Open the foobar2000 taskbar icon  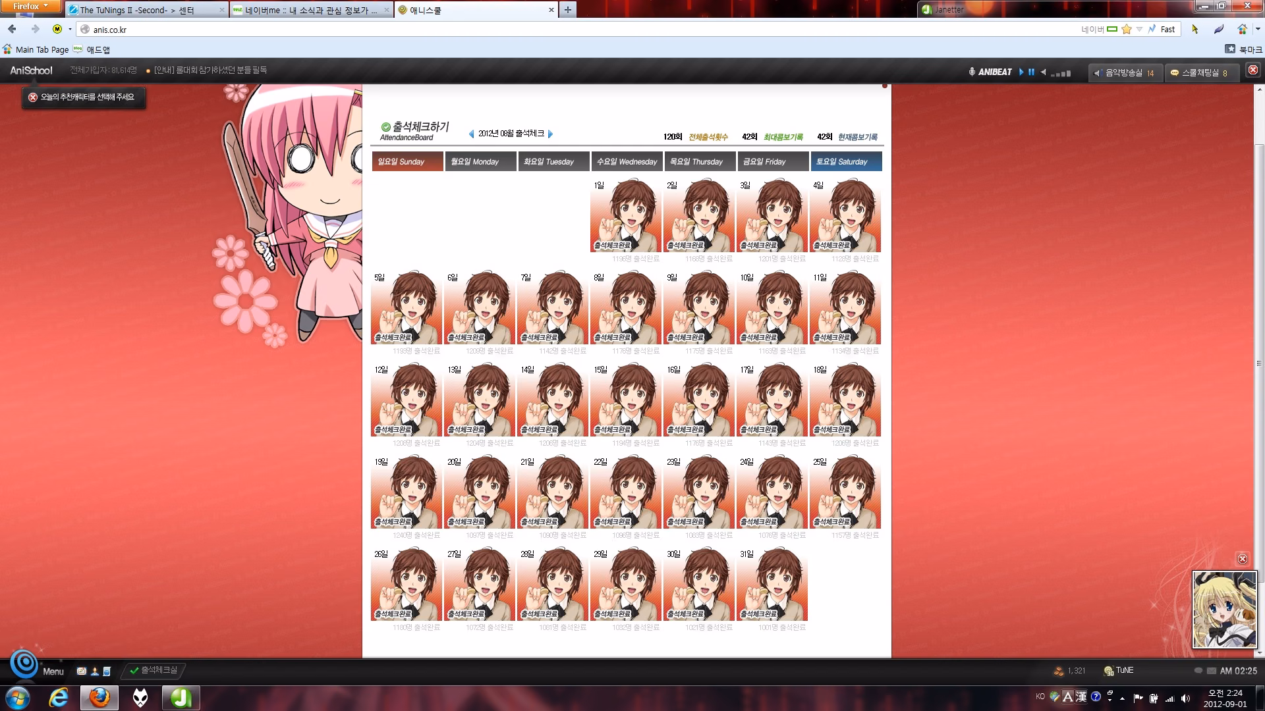[x=140, y=698]
